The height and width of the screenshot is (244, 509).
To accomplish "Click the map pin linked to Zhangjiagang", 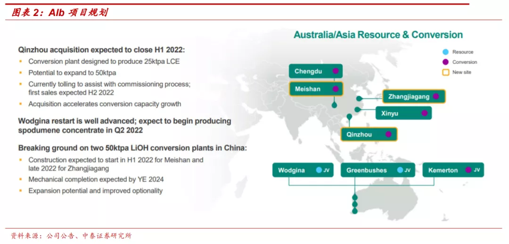I will pos(359,98).
